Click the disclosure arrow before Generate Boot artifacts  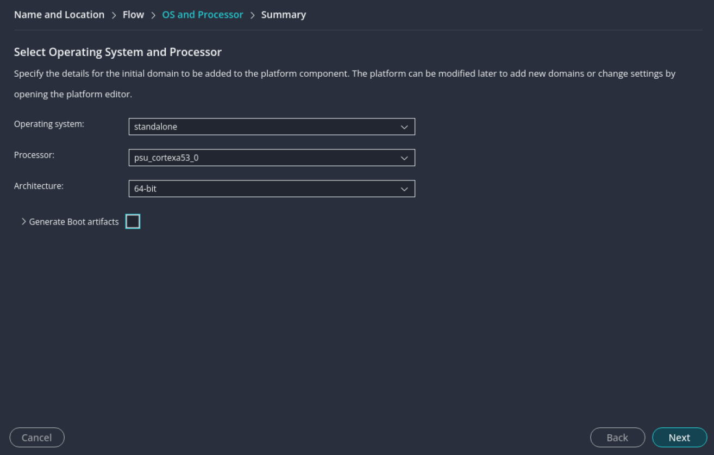click(23, 221)
